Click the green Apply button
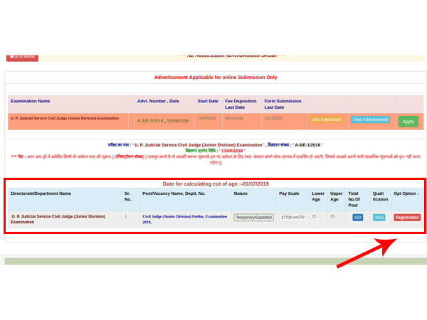Screen dimensions: 427x320 [408, 122]
